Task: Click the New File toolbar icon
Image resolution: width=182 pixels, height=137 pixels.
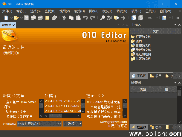Action: [6, 18]
